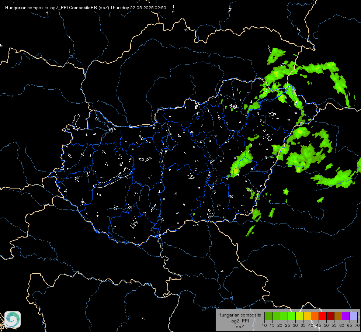Image resolution: width=361 pixels, height=332 pixels.
Task: Click the 10–15 dBZ dark green swatch
Action: (x=268, y=316)
